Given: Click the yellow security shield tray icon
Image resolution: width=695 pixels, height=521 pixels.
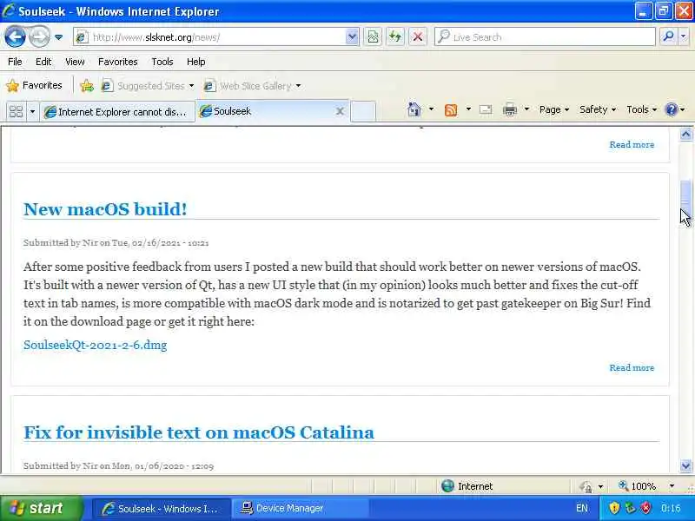Looking at the screenshot, I should click(x=614, y=508).
